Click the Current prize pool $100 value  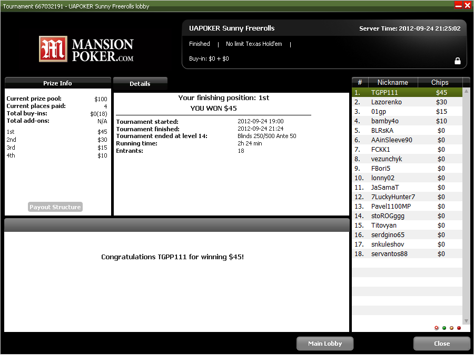point(101,99)
